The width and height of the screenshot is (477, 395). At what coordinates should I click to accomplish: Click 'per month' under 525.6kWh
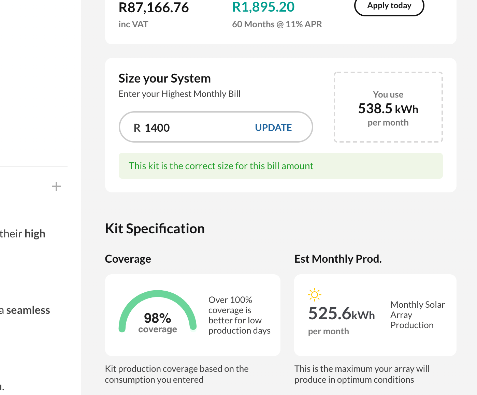pyautogui.click(x=328, y=332)
